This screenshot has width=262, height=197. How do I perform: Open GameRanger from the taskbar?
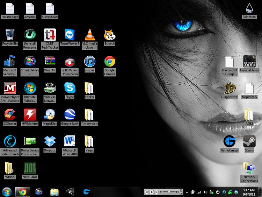(86, 192)
